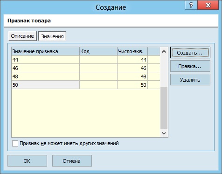Click the Правка... button
The image size is (222, 174).
pos(190,66)
